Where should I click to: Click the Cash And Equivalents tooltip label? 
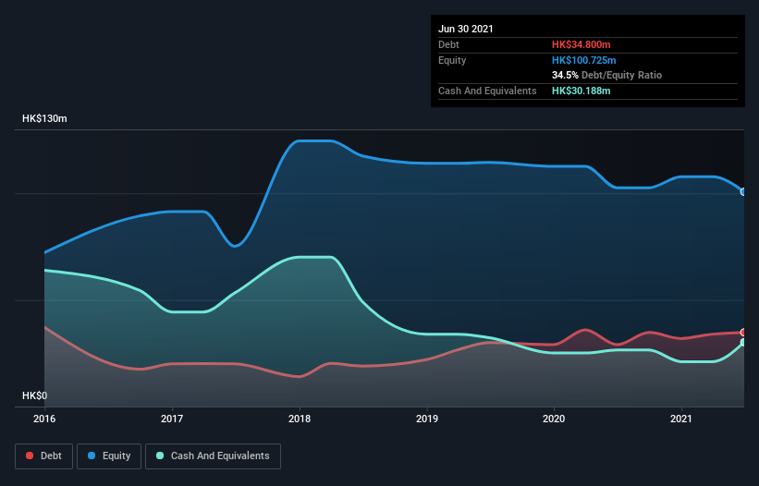tap(487, 91)
